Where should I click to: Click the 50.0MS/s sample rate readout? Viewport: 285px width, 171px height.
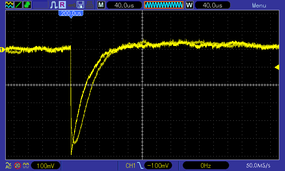[x=258, y=165]
